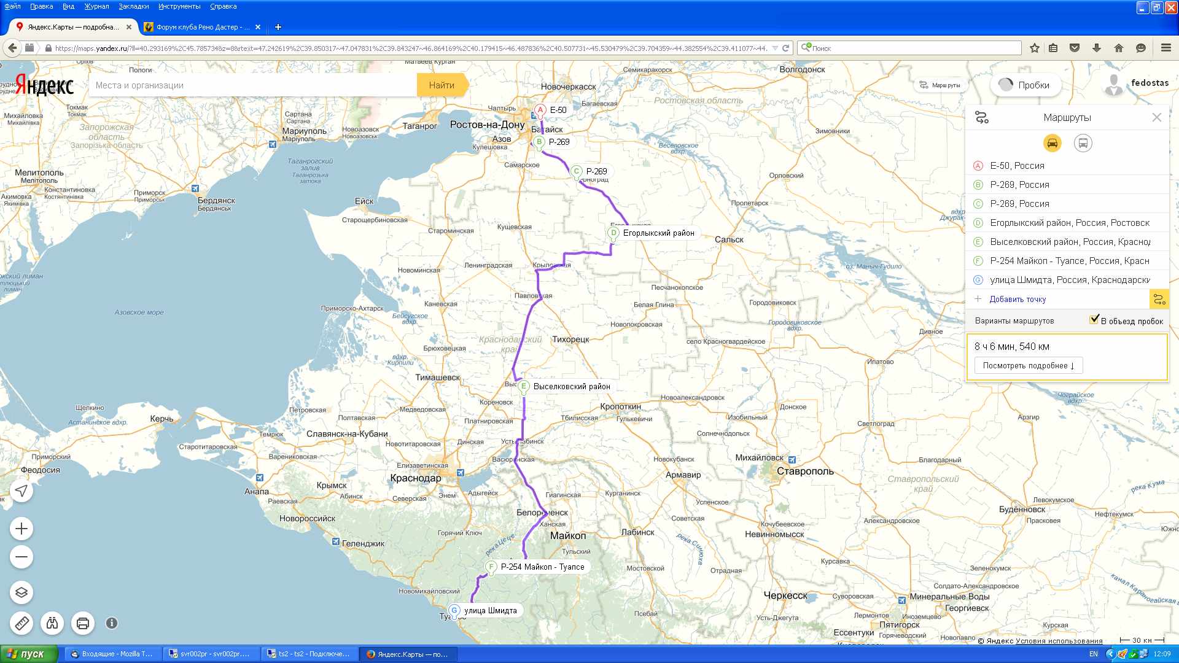The width and height of the screenshot is (1179, 663).
Task: Click the Яндекс logo
Action: (44, 85)
